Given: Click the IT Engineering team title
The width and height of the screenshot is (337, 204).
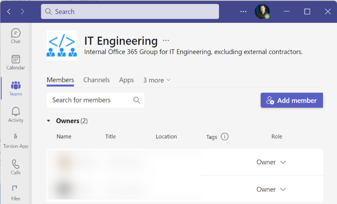Looking at the screenshot, I should pyautogui.click(x=121, y=41).
